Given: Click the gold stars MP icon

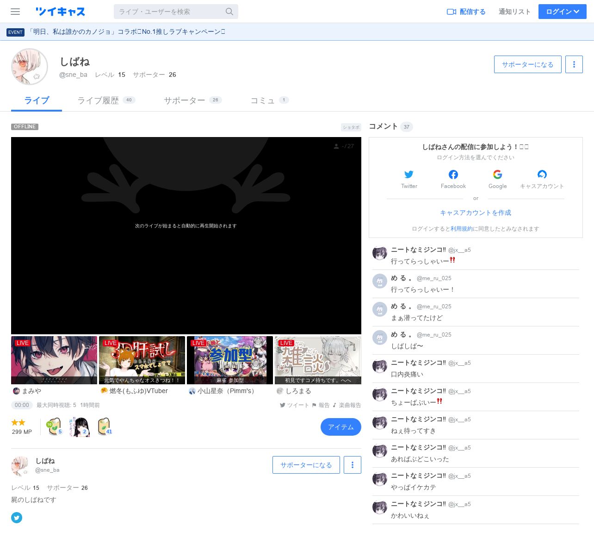Looking at the screenshot, I should pos(19,422).
